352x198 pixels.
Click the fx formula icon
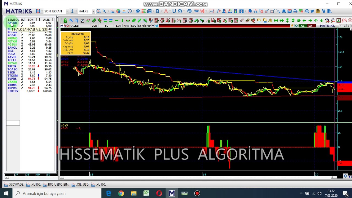(219, 11)
